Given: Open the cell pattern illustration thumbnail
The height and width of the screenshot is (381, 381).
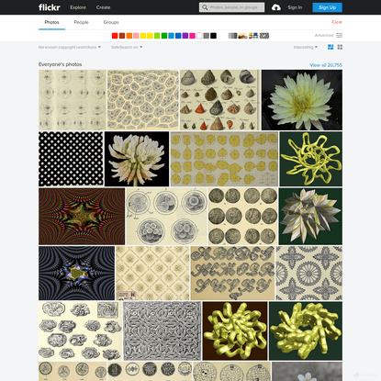Looking at the screenshot, I should click(143, 100).
